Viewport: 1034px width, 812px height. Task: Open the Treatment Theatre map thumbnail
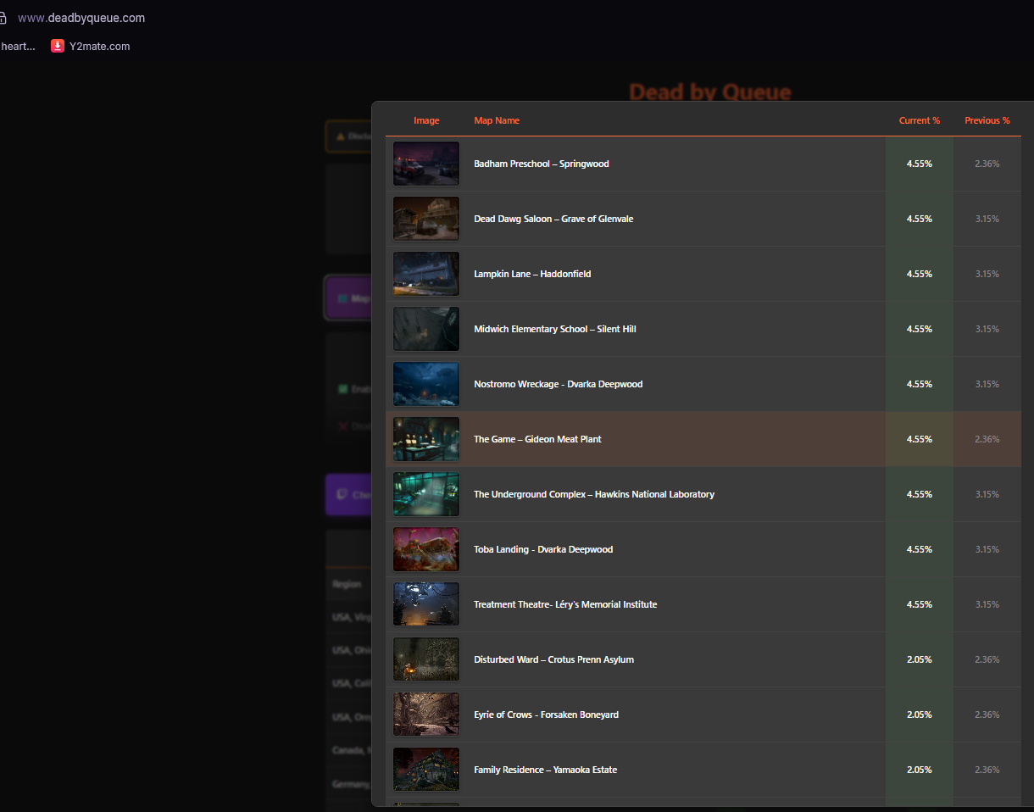click(x=426, y=604)
